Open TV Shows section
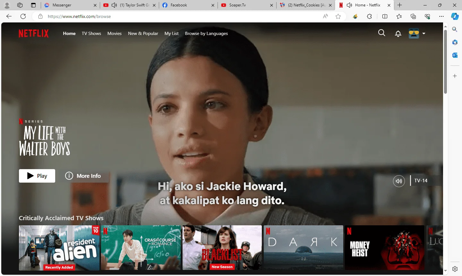Screen dimensions: 462x276 point(91,33)
